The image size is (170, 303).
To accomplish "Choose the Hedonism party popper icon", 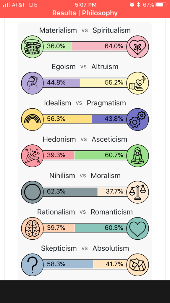I will (33, 156).
